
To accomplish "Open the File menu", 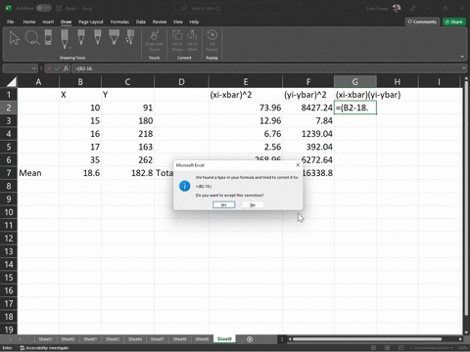I will [x=11, y=22].
